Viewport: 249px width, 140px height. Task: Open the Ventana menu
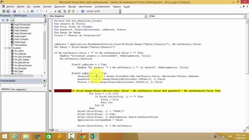click(x=117, y=7)
